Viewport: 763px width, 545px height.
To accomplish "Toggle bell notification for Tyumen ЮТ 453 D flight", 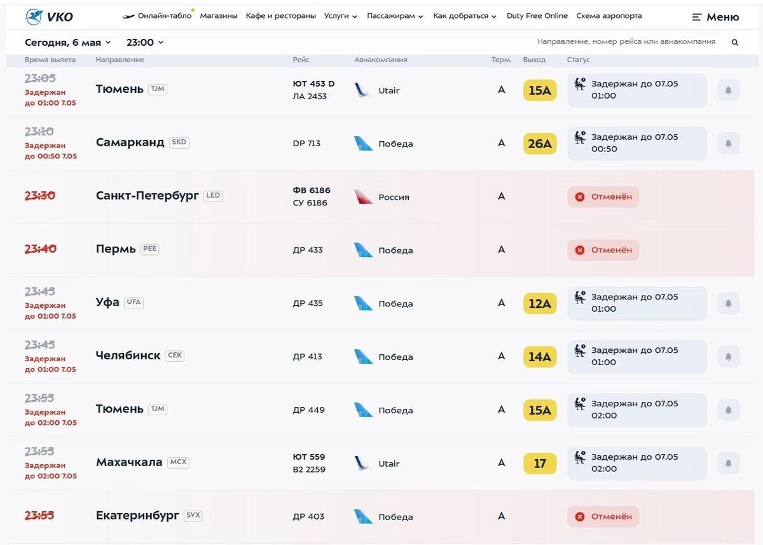I will point(729,90).
